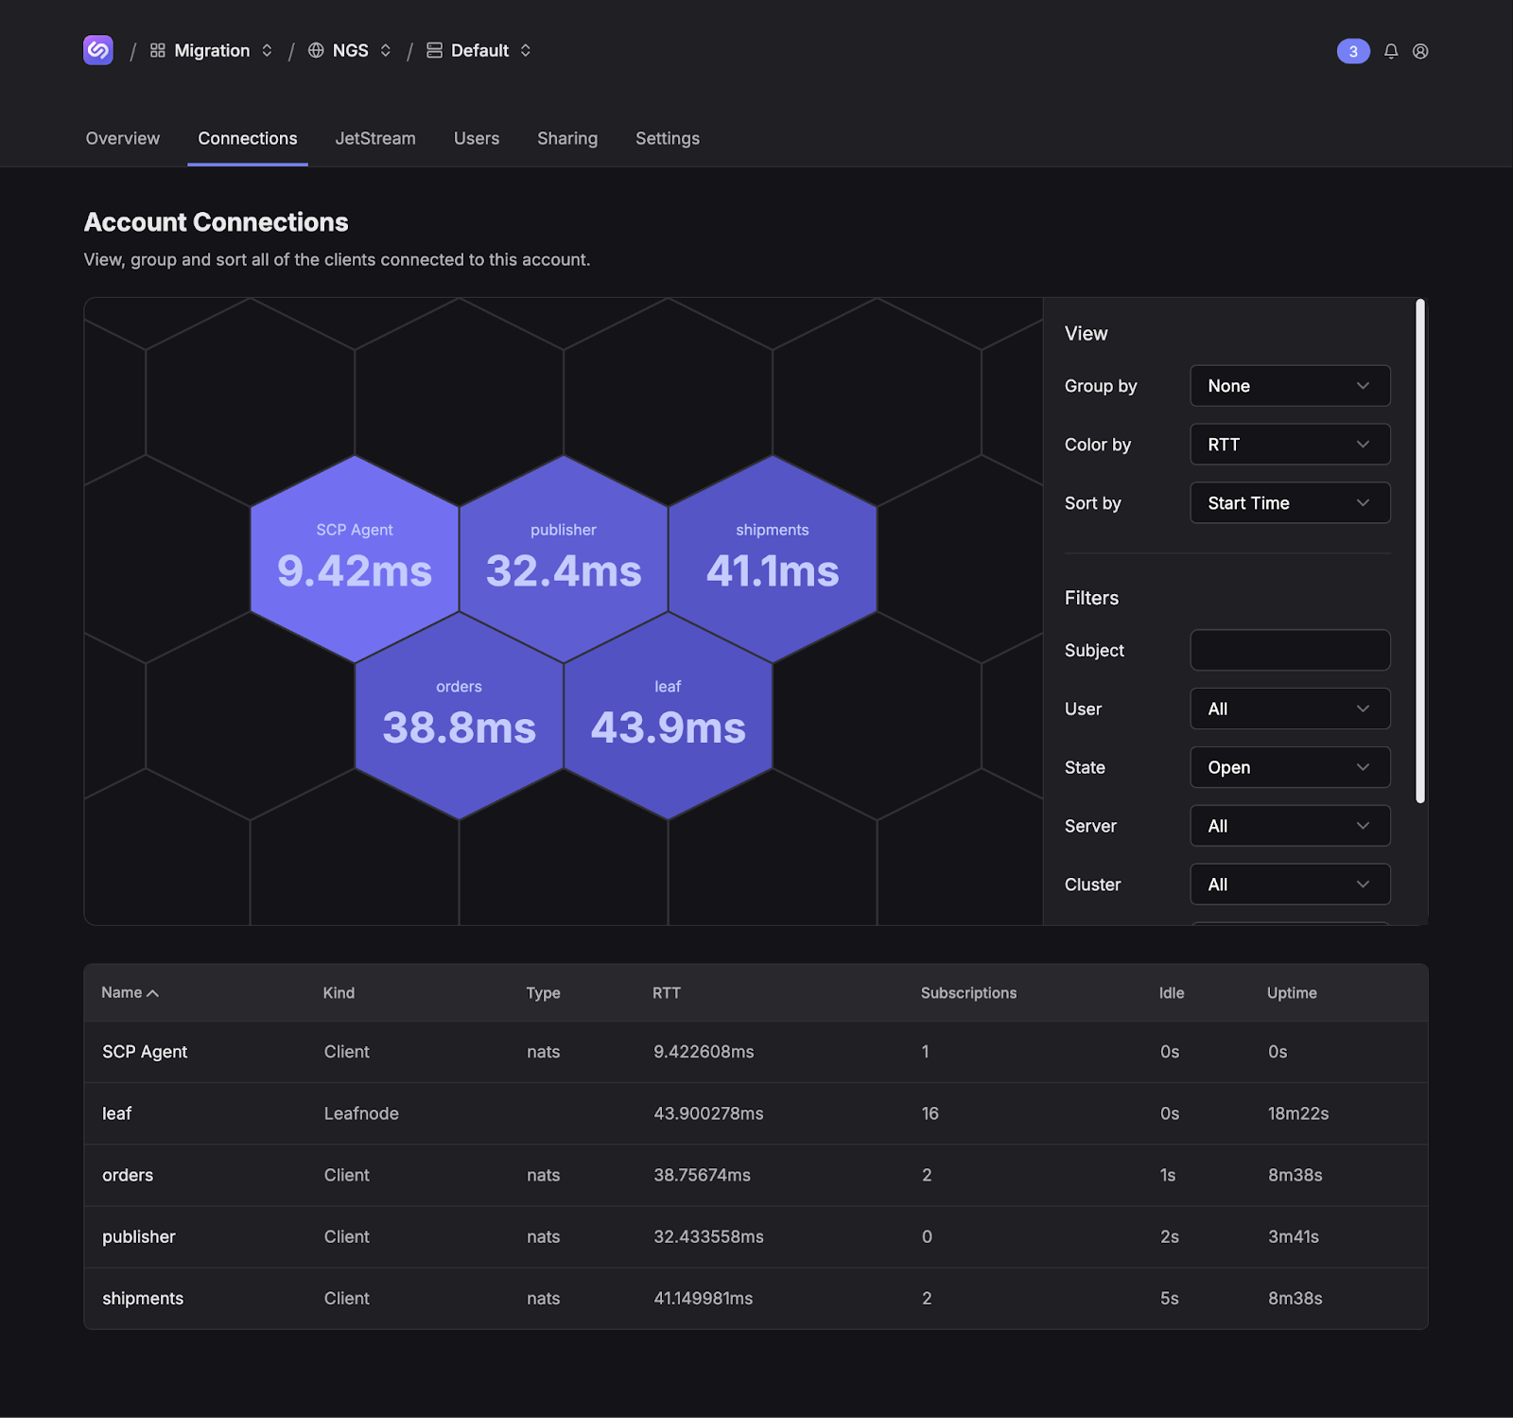
Task: Open the notifications bell
Action: coord(1391,51)
